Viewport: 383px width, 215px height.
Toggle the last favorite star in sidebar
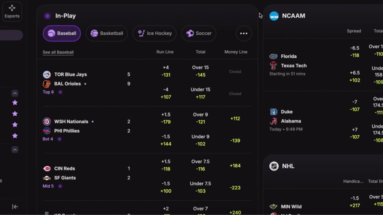pyautogui.click(x=15, y=136)
